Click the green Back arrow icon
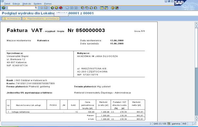Viewport: 198px width, 127px height. [52, 8]
